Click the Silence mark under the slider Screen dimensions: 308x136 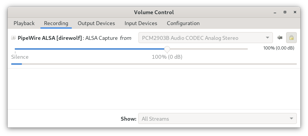(20, 57)
